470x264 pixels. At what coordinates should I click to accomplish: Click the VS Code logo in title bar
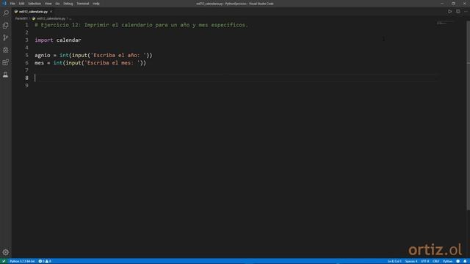point(4,4)
